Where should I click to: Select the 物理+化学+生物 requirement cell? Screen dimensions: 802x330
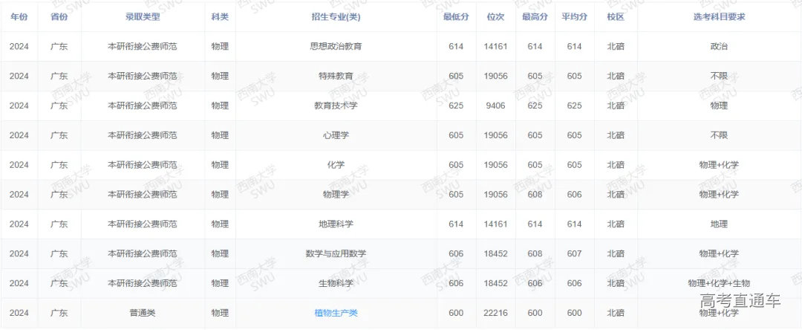coord(718,283)
